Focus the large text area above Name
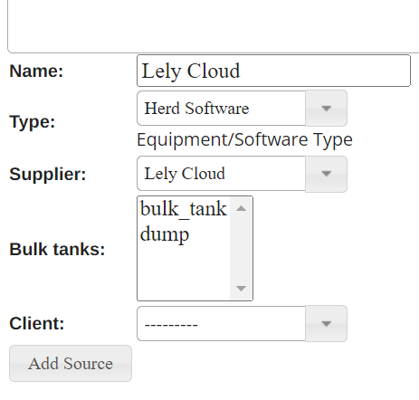 coord(214,26)
